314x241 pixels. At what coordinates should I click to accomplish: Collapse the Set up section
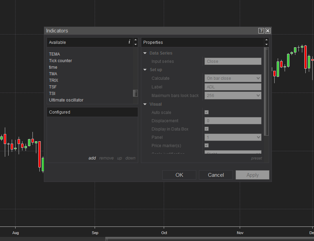tap(145, 70)
